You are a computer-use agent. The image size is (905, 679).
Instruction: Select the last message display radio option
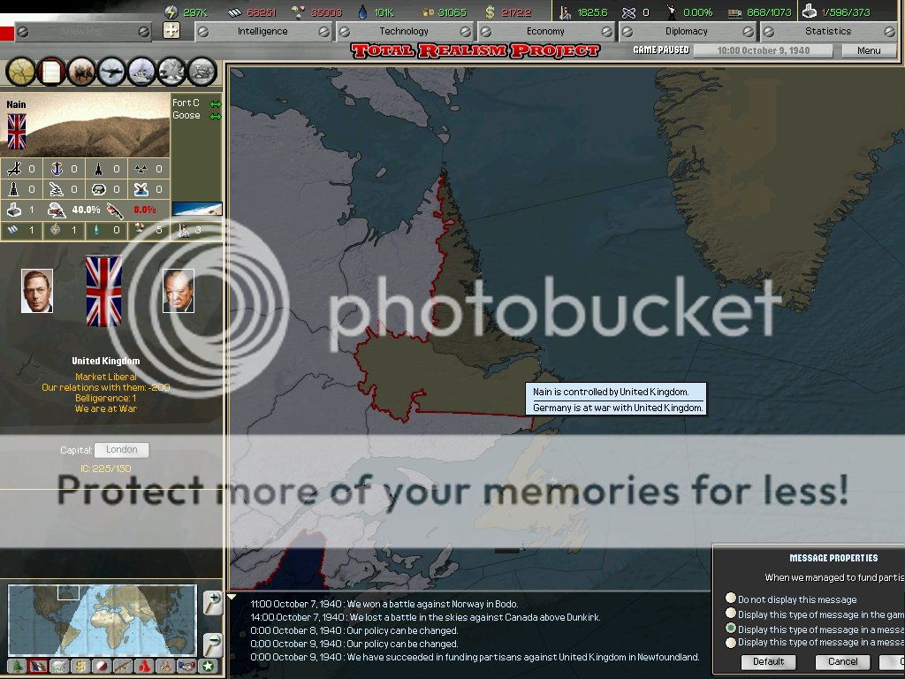point(731,643)
